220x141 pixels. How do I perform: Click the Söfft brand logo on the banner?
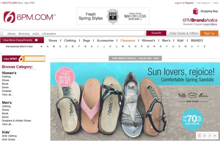coord(182,95)
